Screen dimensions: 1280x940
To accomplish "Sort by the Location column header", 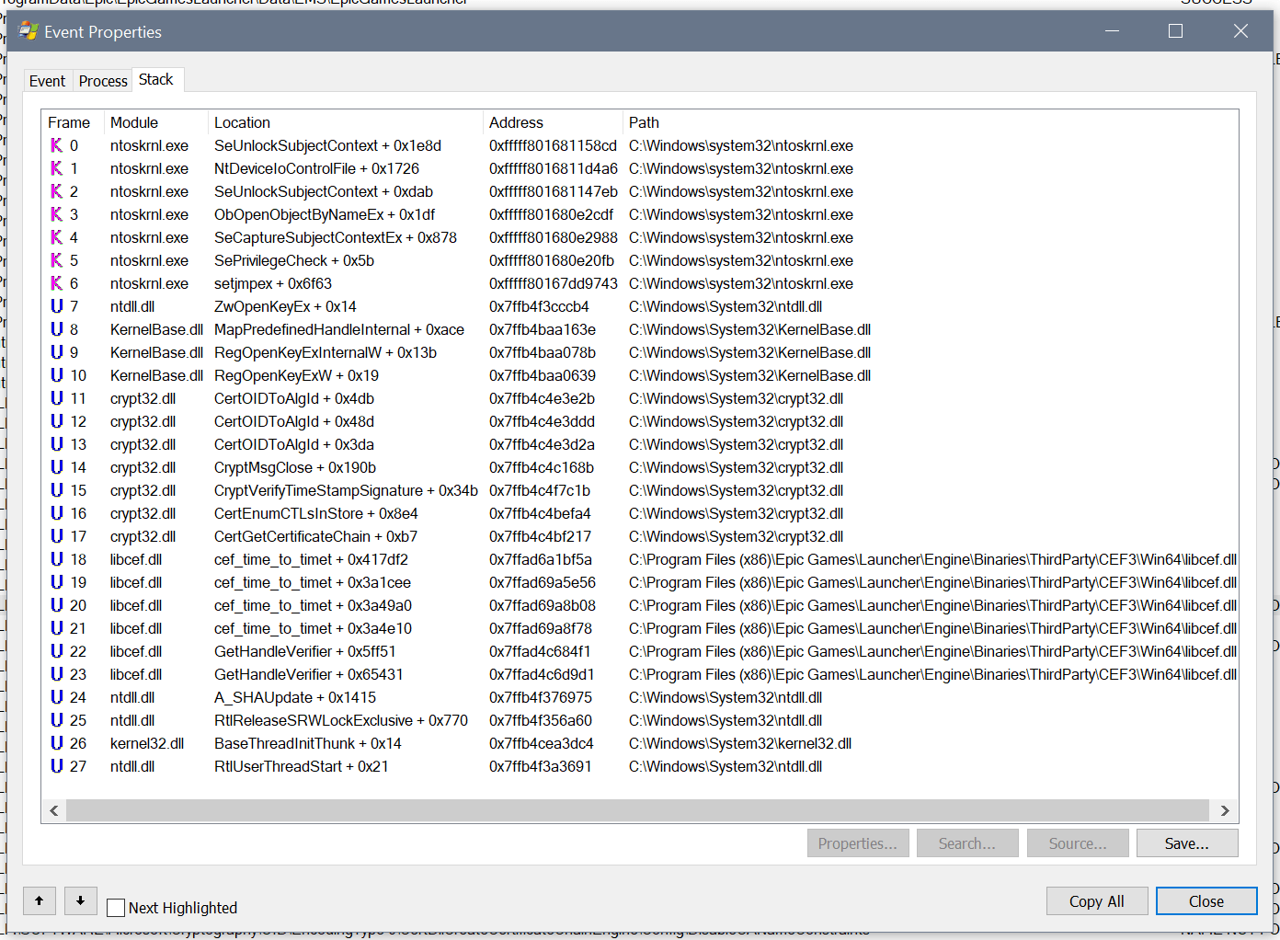I will (x=347, y=122).
